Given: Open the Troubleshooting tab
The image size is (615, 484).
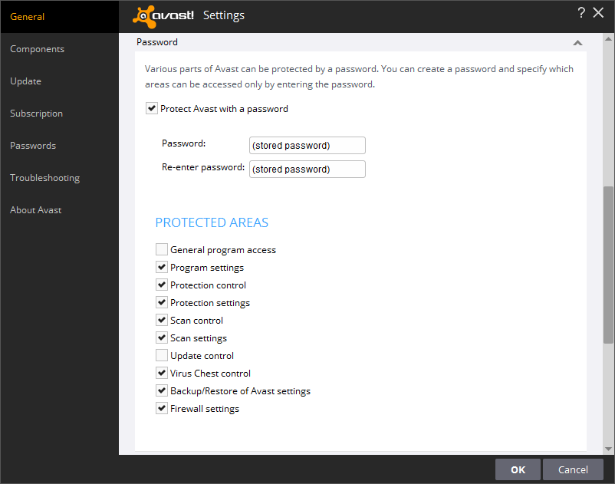Looking at the screenshot, I should tap(45, 178).
